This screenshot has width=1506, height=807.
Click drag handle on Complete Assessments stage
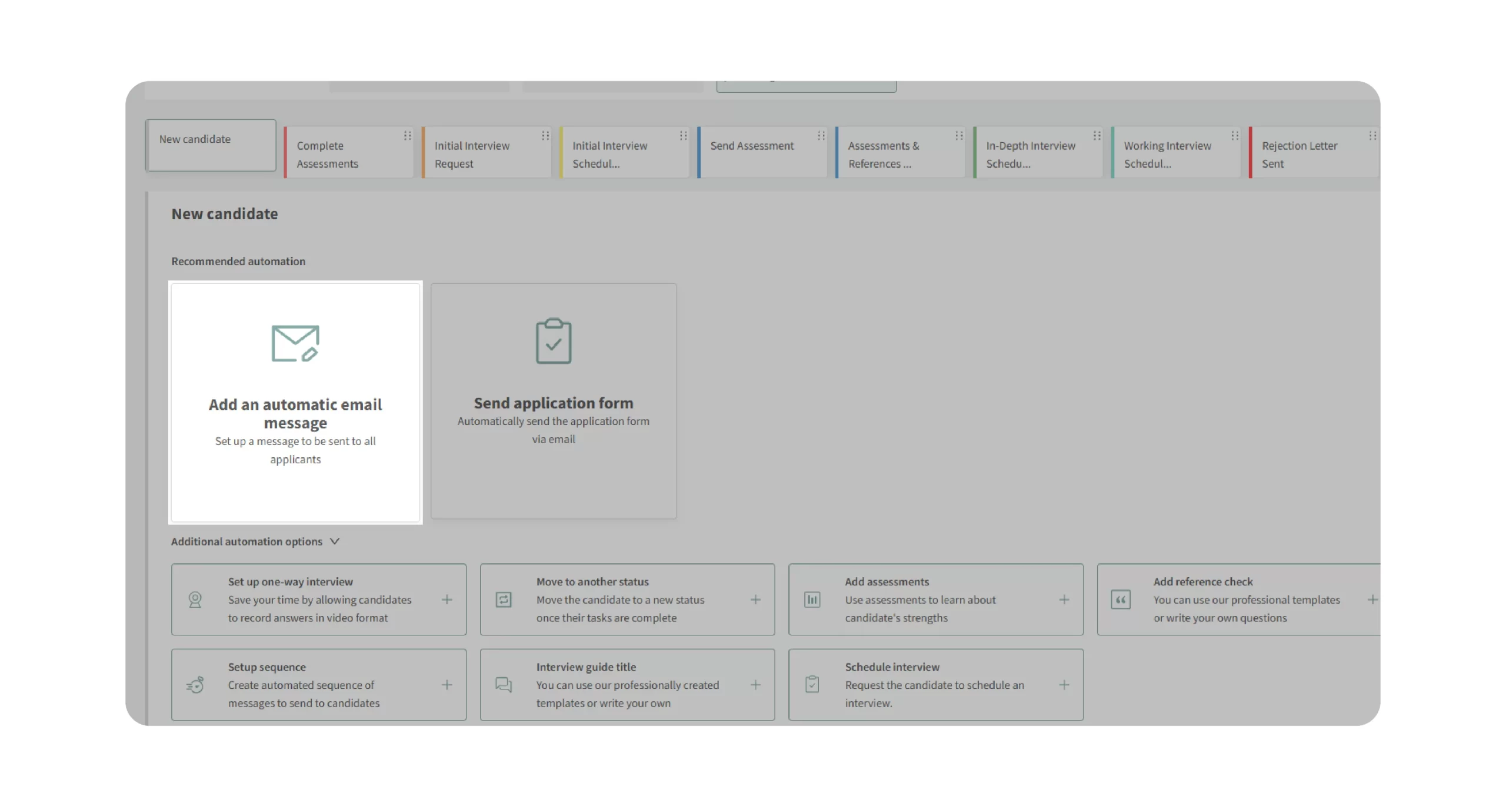408,136
